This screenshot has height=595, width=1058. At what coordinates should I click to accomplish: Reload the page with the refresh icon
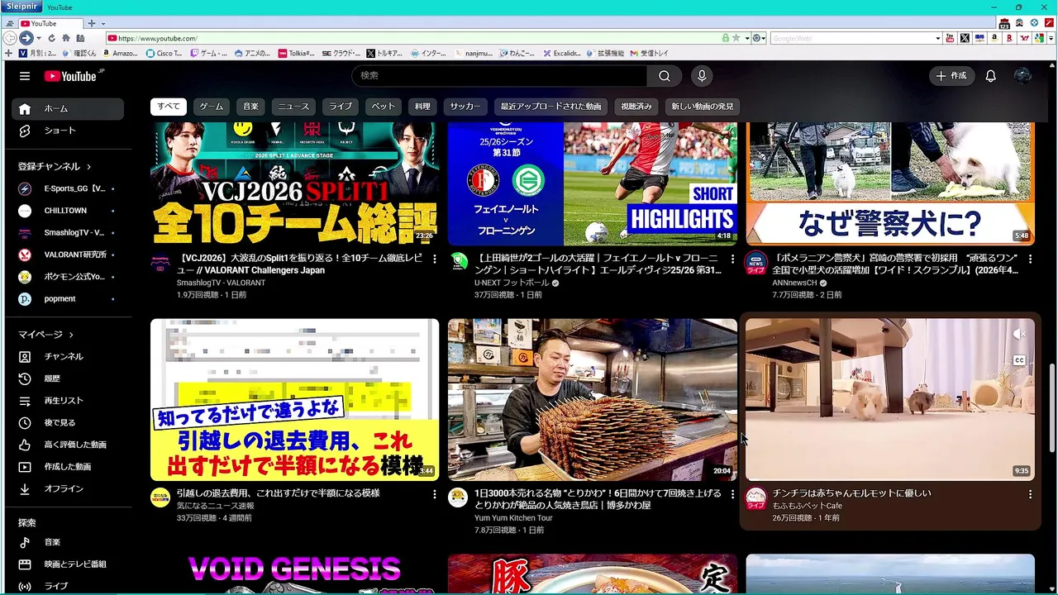coord(51,38)
